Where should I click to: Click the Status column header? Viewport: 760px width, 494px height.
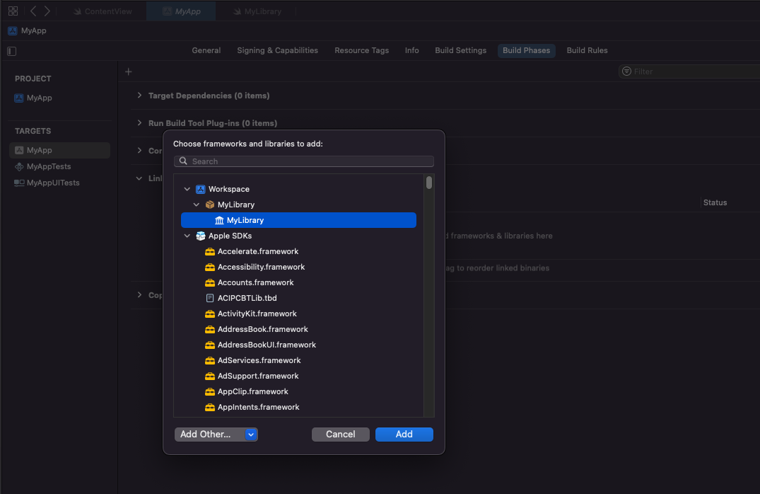pos(715,203)
